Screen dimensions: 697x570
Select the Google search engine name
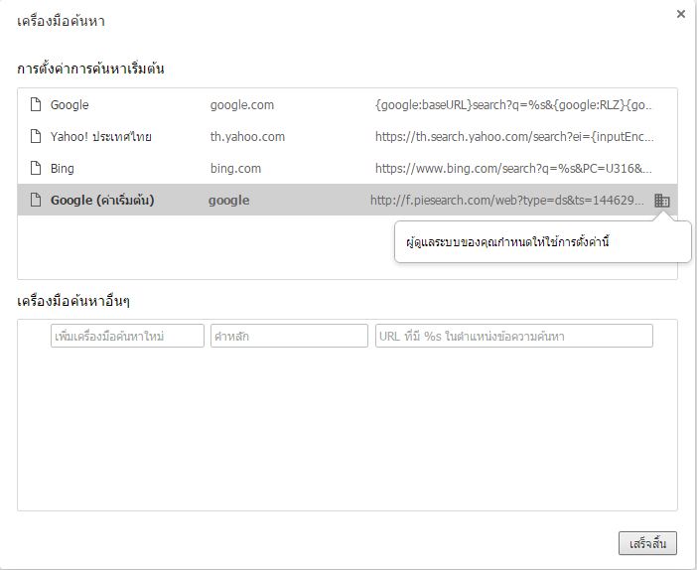(70, 105)
